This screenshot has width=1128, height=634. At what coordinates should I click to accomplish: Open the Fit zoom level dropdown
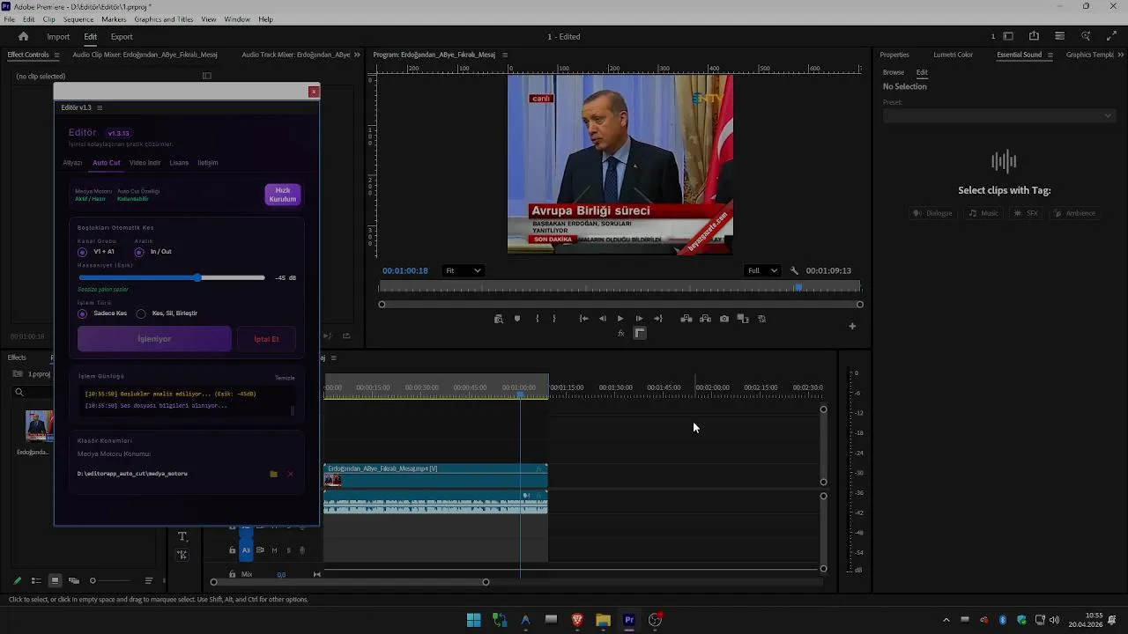[463, 271]
